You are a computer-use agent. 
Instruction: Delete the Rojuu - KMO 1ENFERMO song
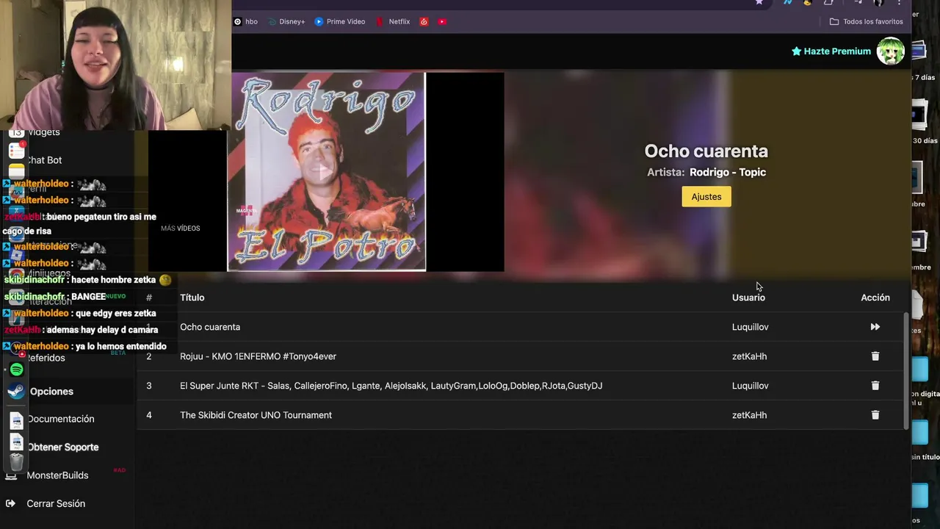click(x=875, y=356)
